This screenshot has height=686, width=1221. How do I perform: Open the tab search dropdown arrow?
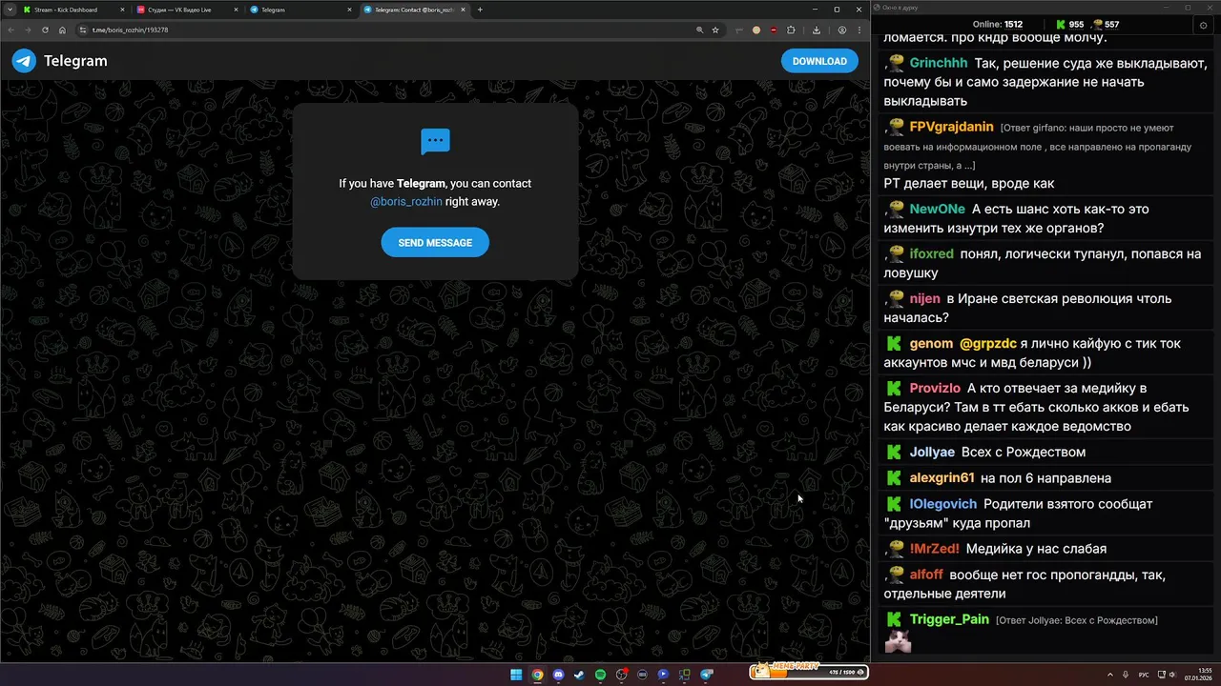point(9,10)
